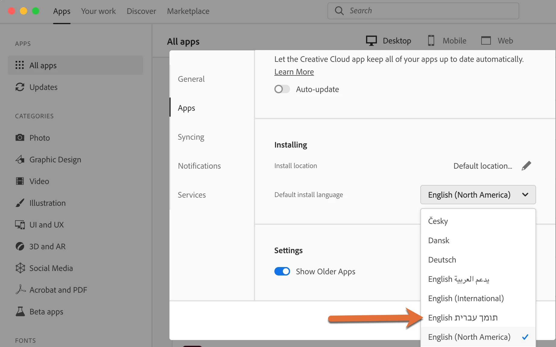Select English with Hebrew support

pos(478,317)
